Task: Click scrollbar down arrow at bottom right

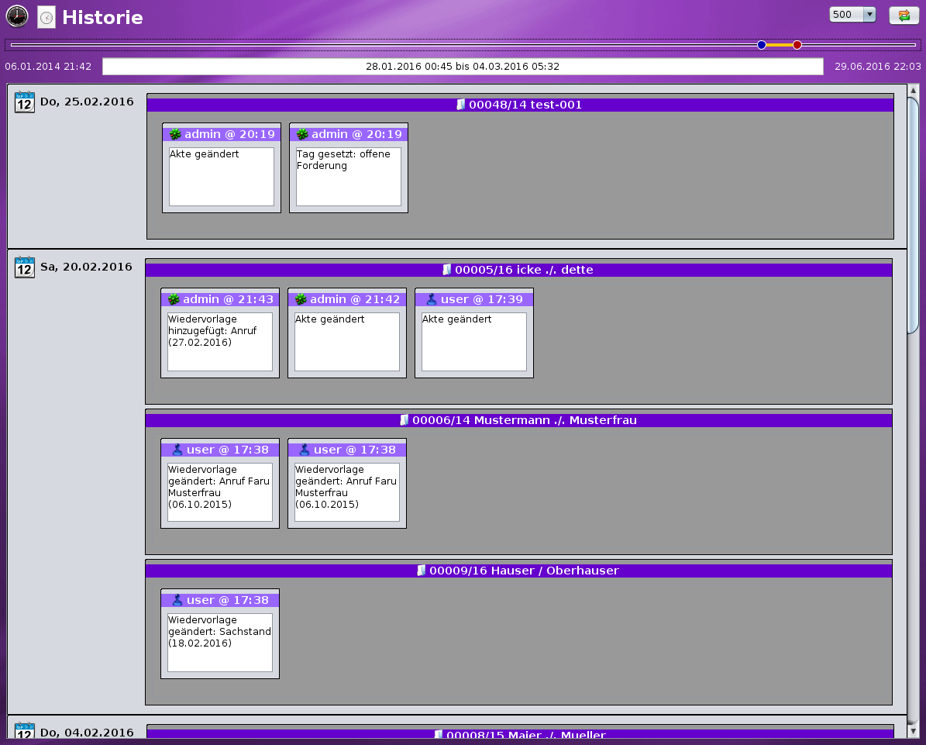Action: (x=913, y=730)
